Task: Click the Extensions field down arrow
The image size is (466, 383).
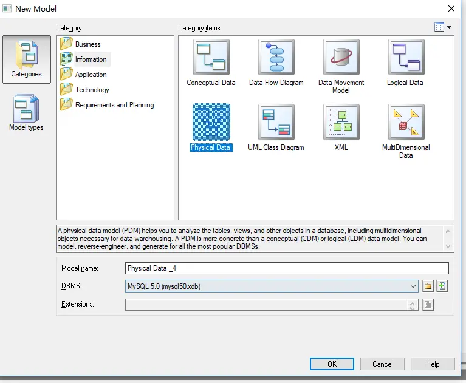Action: (412, 308)
